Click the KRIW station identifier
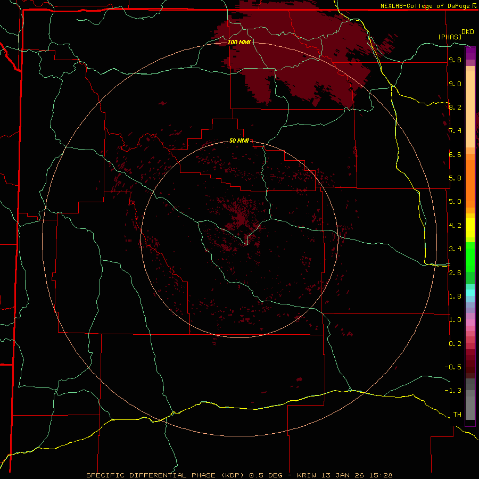Screen dimensions: 479x479 pos(307,475)
